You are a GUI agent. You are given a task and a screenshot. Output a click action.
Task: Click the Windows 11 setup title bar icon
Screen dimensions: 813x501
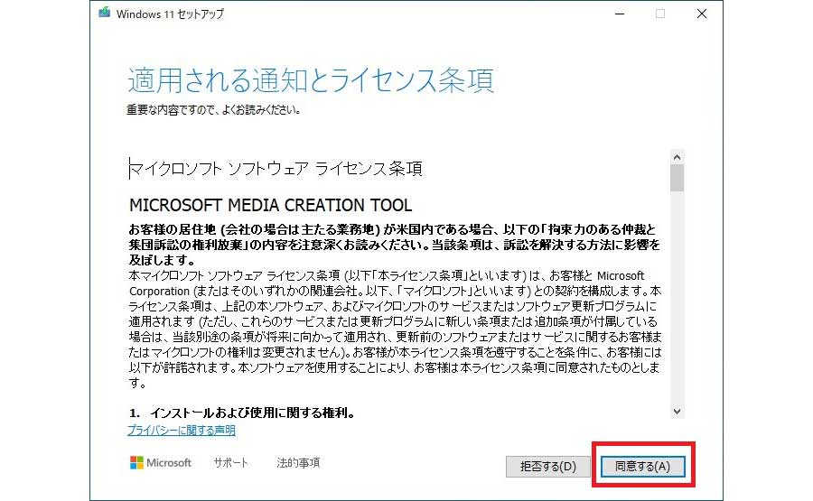coord(105,14)
